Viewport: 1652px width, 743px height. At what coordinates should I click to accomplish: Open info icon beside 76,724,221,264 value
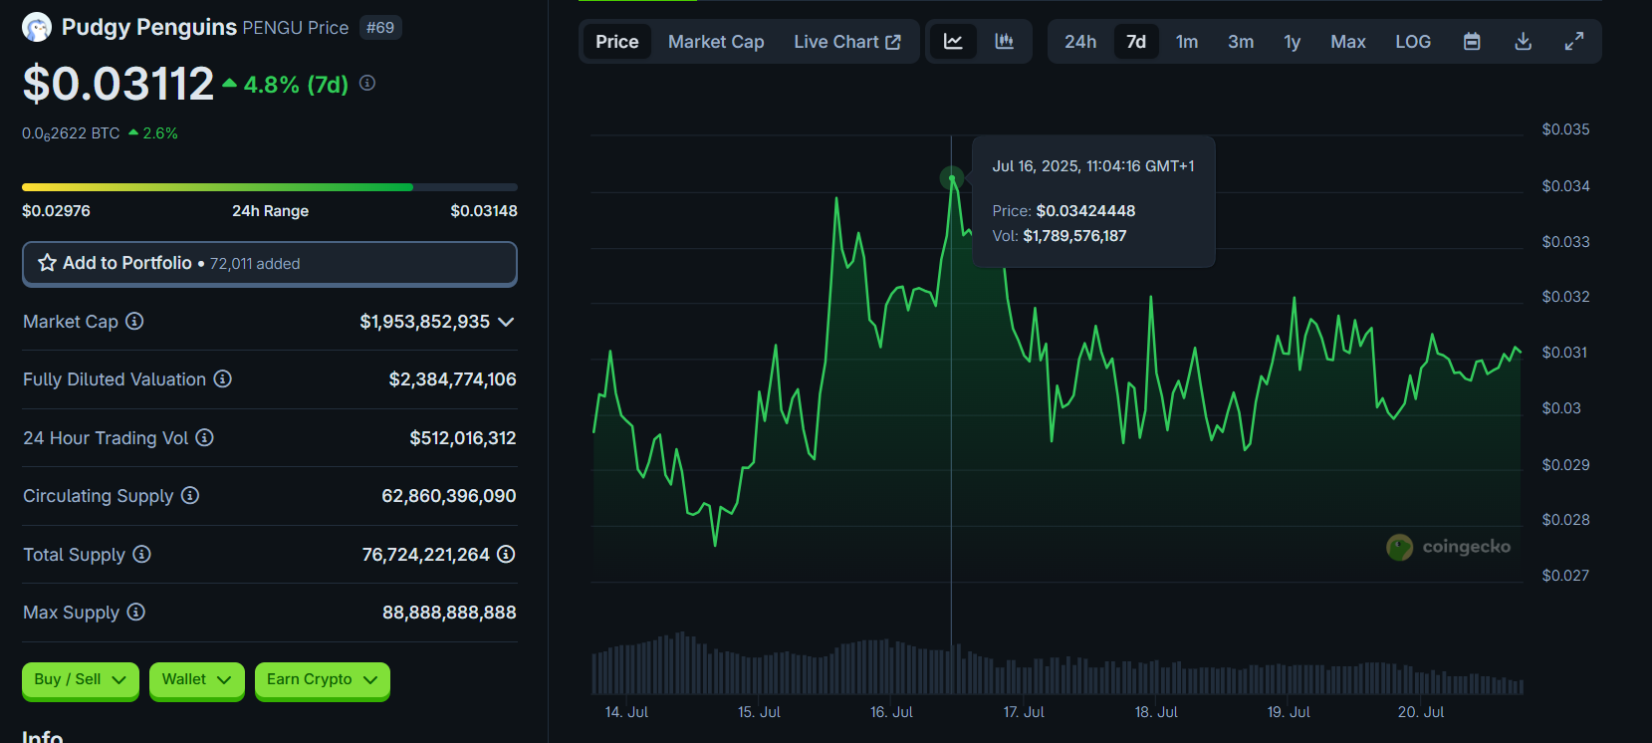[506, 554]
